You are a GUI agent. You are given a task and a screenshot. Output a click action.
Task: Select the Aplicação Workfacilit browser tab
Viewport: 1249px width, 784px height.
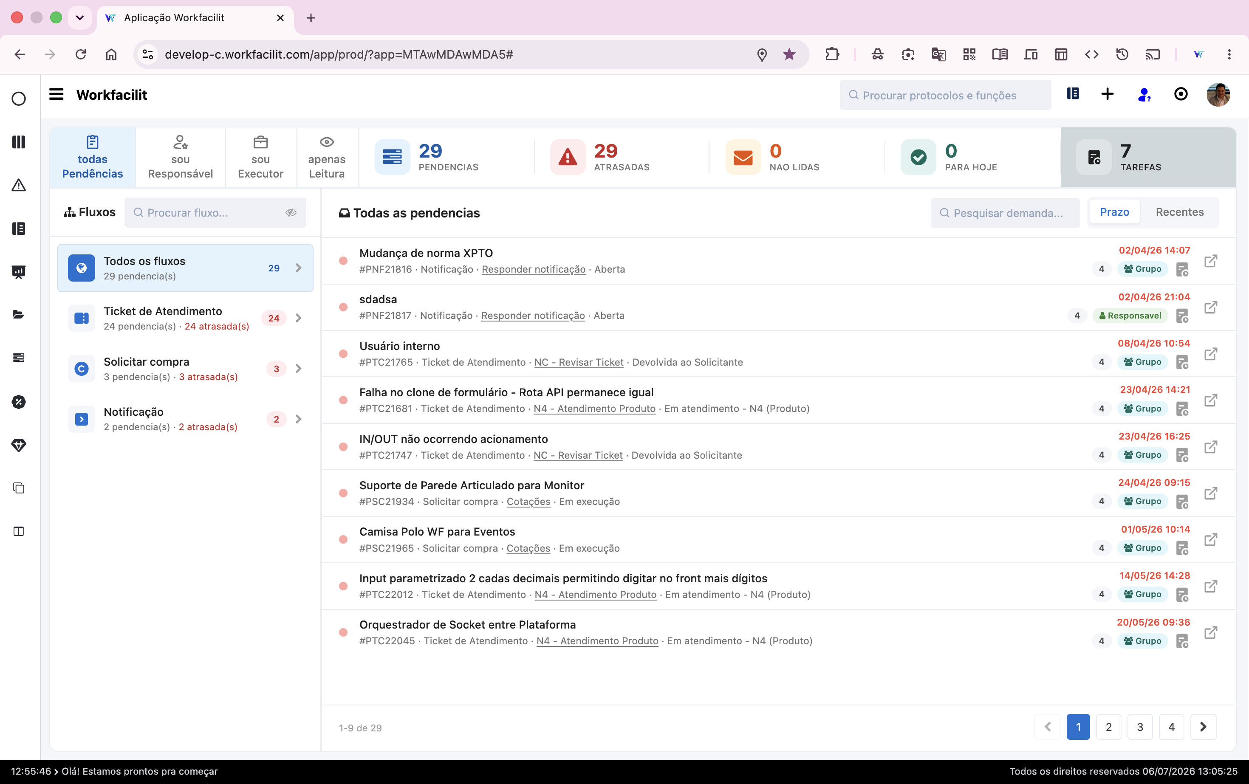point(195,18)
